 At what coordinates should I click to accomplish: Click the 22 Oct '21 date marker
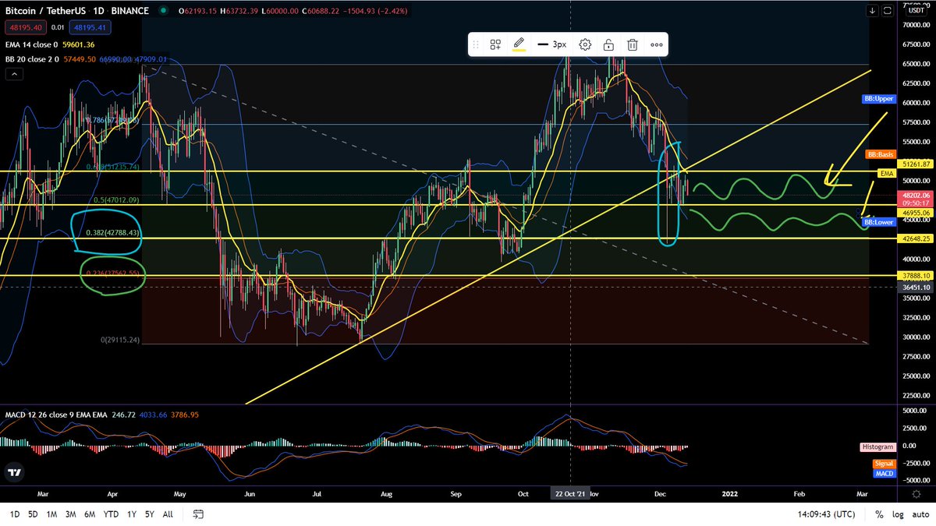(571, 493)
